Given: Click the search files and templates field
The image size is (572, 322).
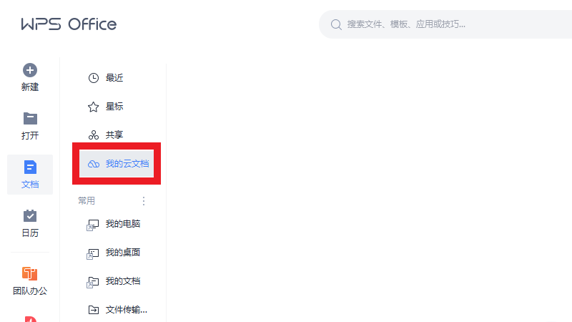Looking at the screenshot, I should 445,24.
